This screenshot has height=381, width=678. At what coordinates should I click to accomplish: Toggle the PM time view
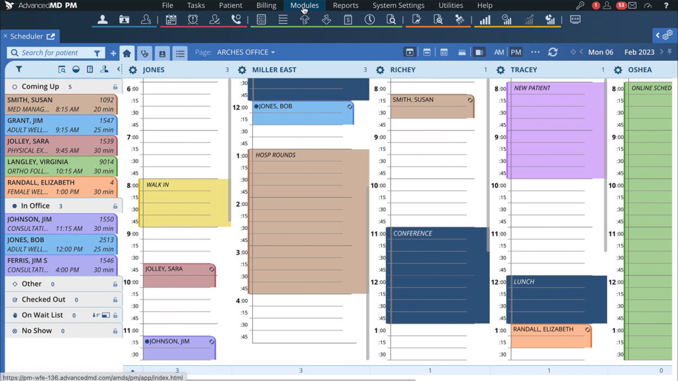515,52
